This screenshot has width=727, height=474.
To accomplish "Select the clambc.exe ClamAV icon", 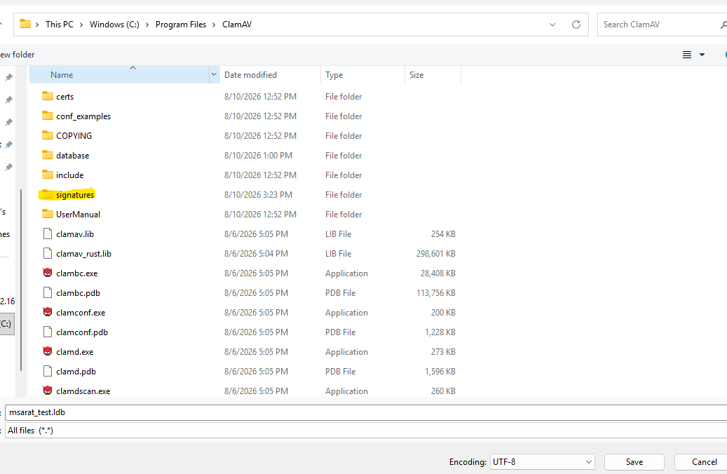I will (47, 273).
